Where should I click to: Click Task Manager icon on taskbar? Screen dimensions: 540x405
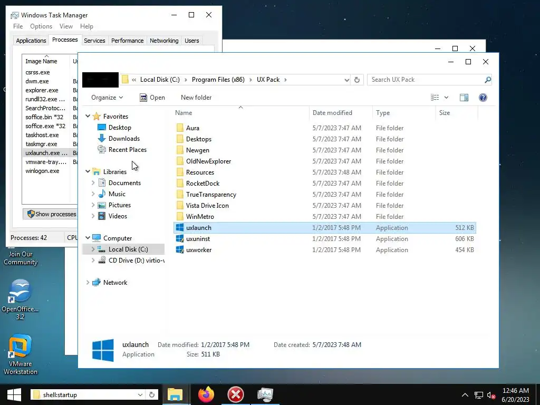tap(265, 394)
